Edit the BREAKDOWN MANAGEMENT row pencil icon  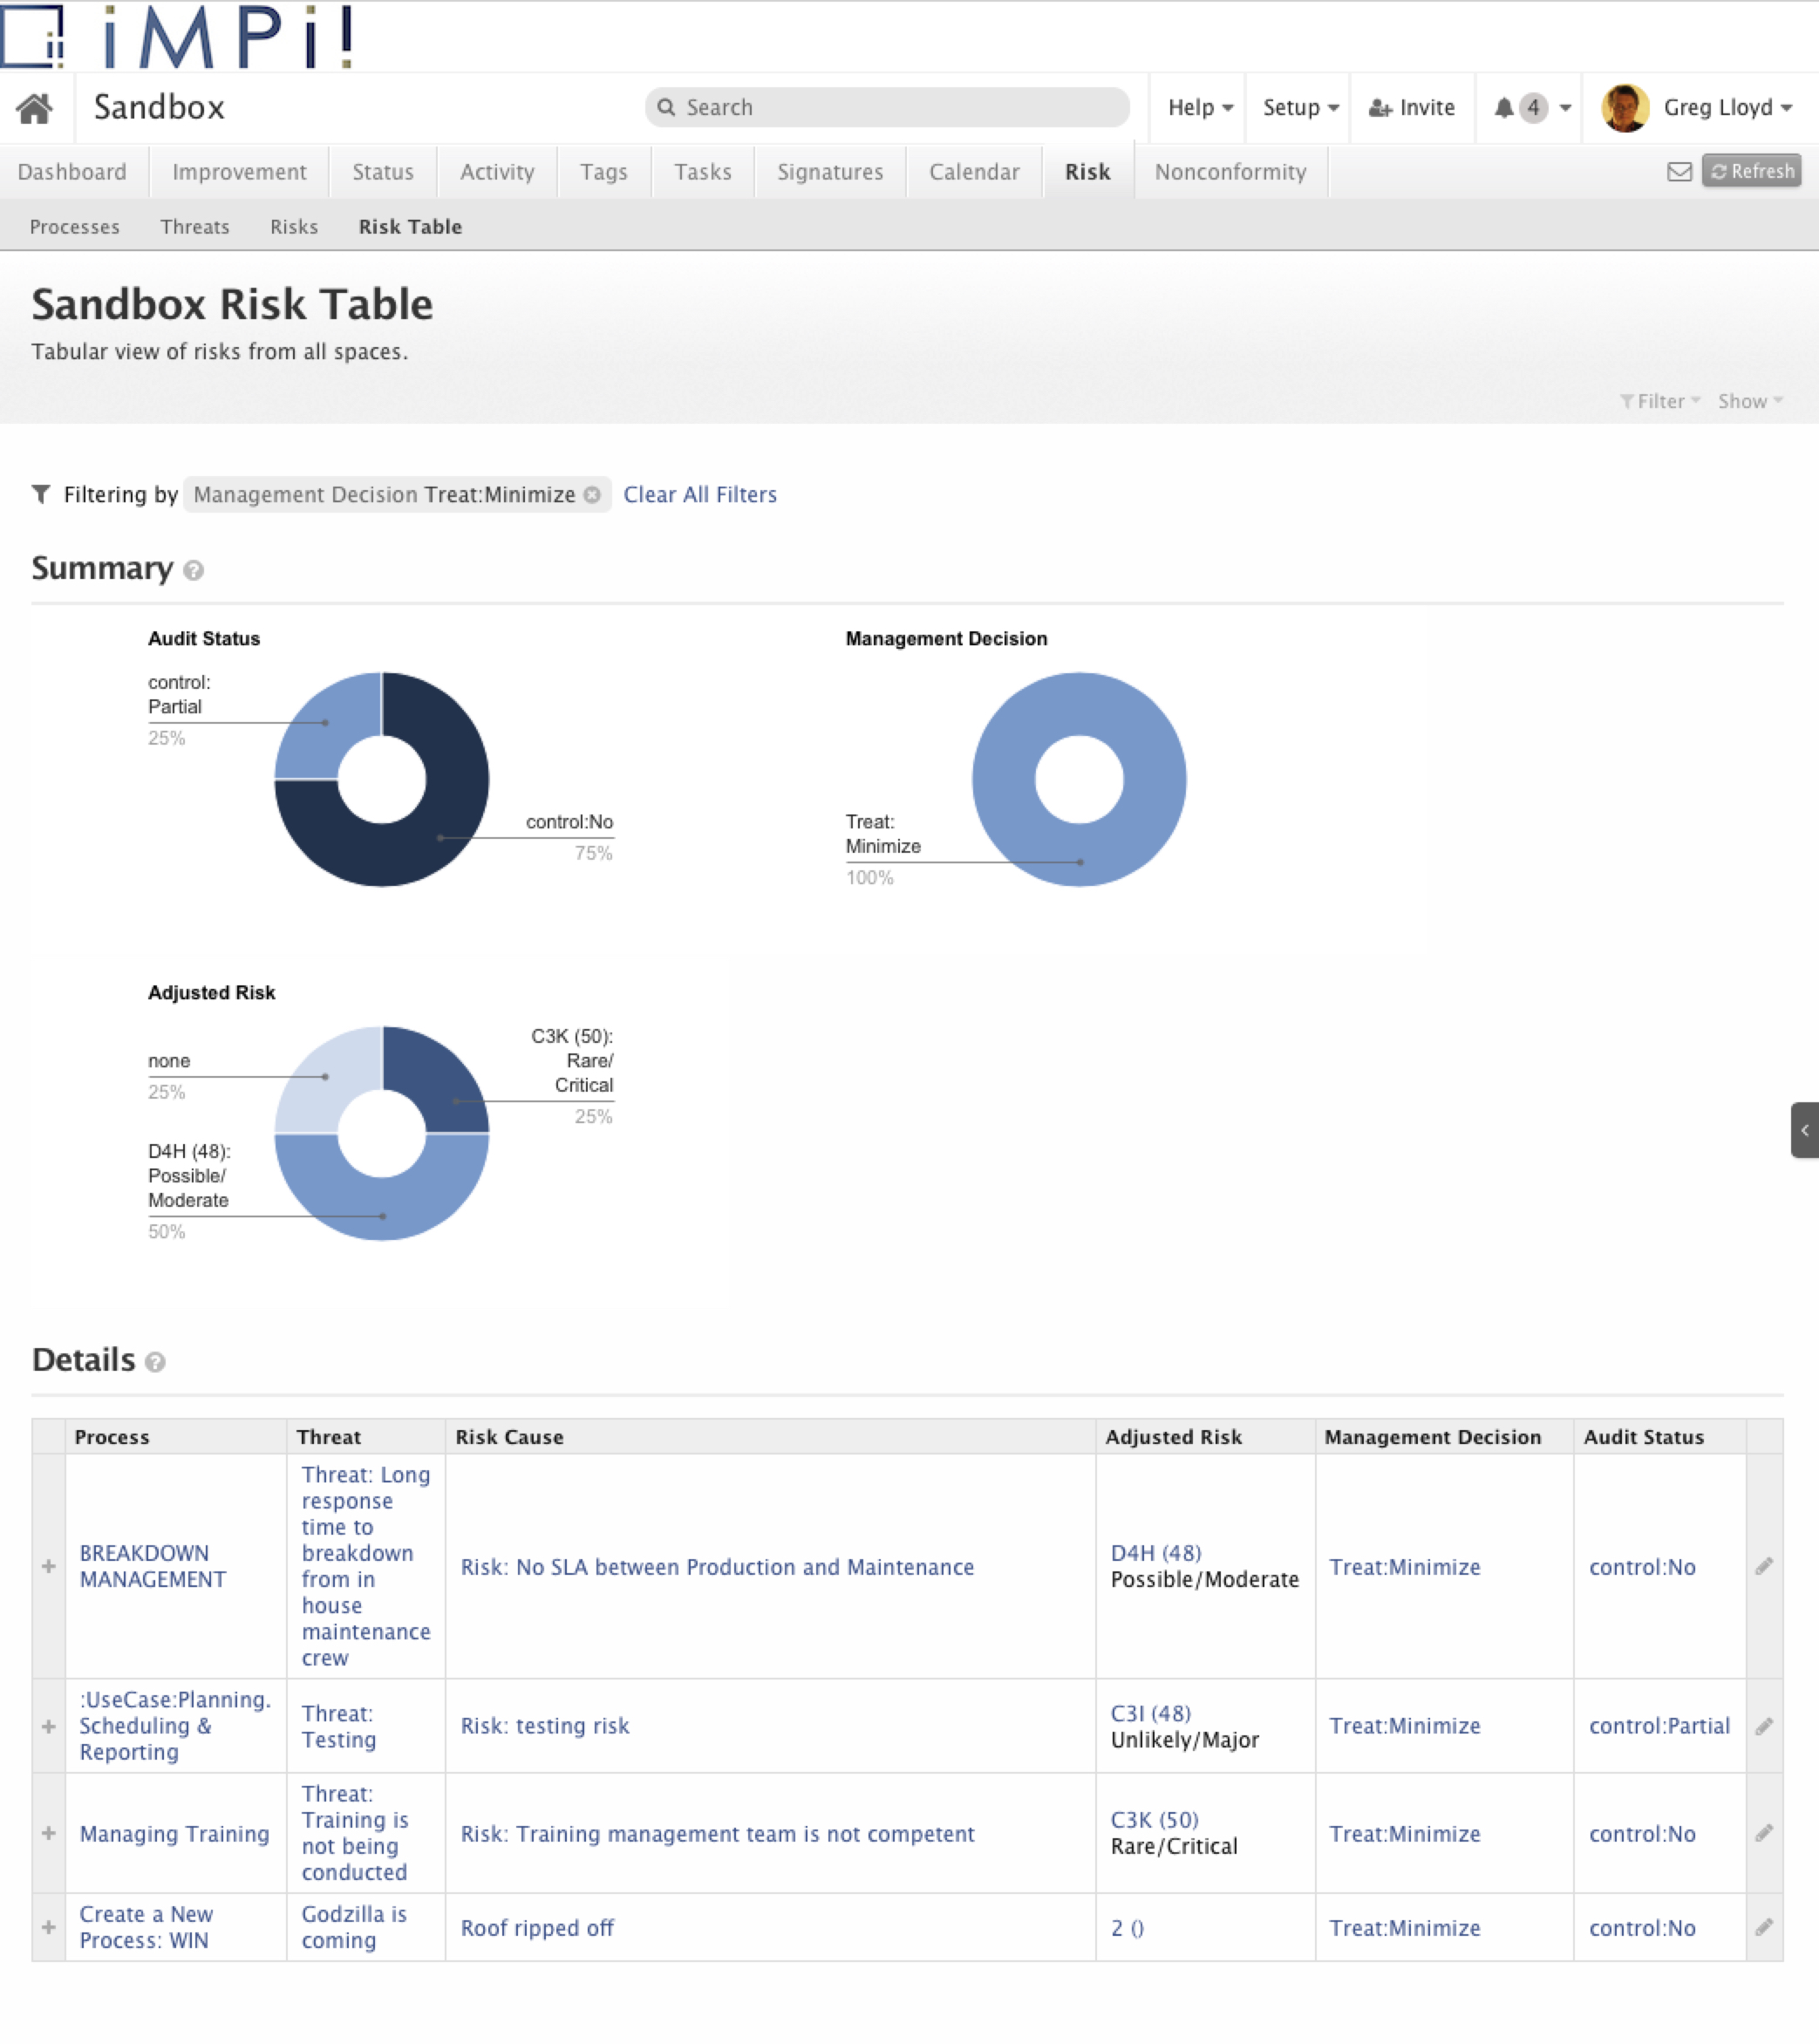1764,1566
